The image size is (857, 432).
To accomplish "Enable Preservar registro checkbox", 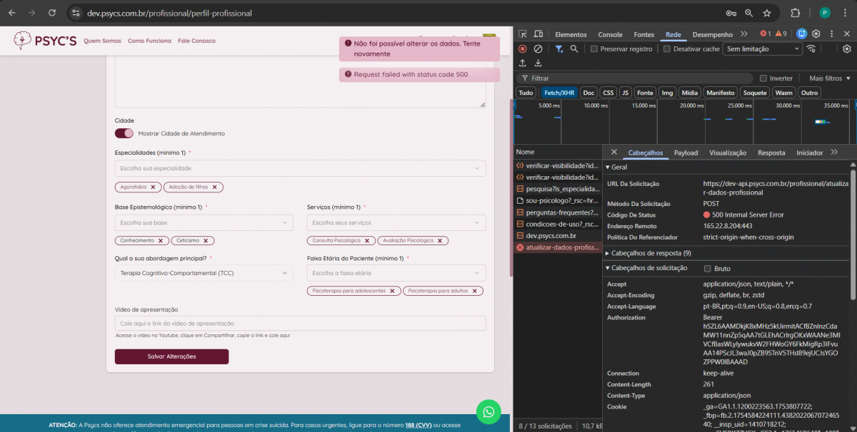I will (594, 49).
